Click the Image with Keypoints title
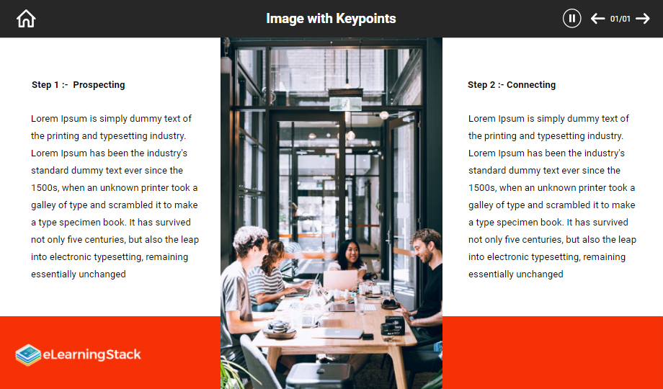The image size is (663, 389). (x=331, y=19)
